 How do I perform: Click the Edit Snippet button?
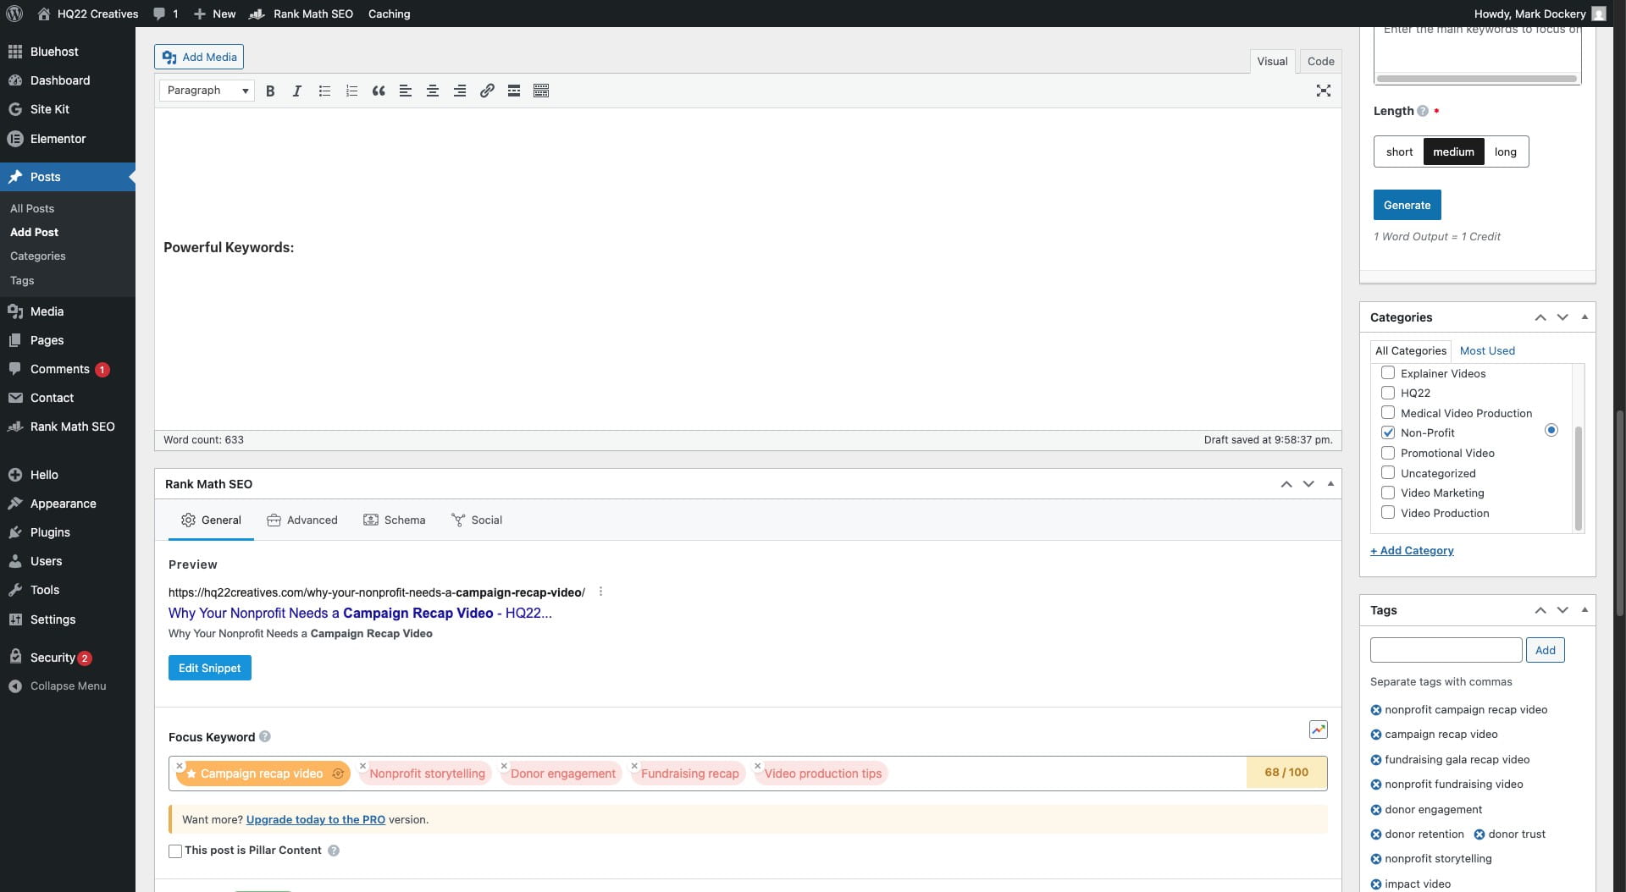[x=209, y=668]
